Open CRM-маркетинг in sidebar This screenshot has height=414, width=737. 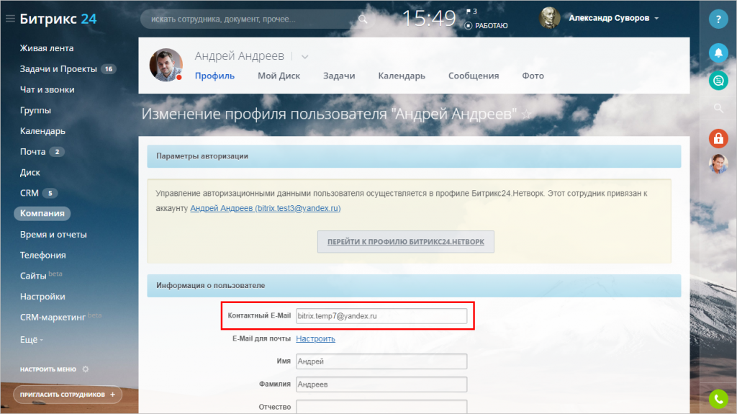point(53,317)
